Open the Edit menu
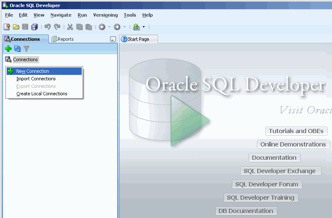The width and height of the screenshot is (332, 218). tap(23, 15)
